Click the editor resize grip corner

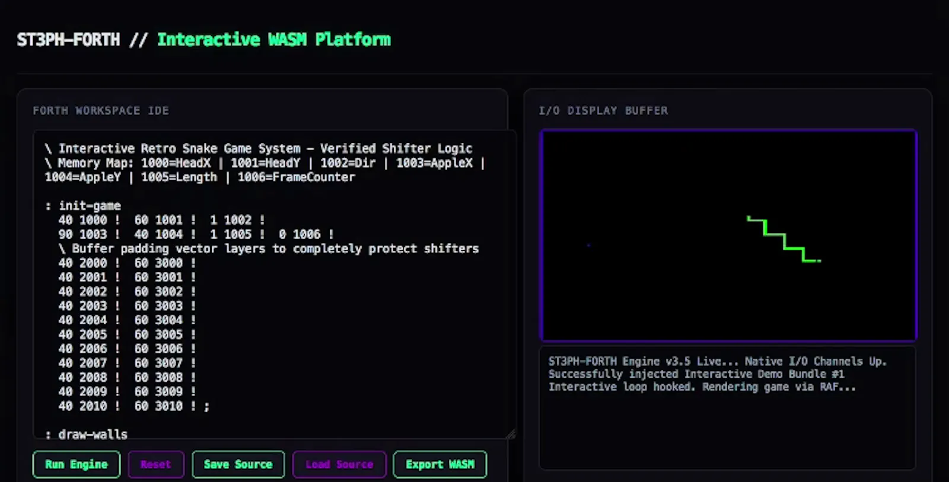tap(511, 434)
